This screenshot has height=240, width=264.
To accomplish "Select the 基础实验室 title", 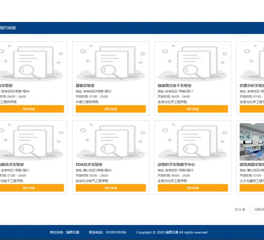I will [x=85, y=86].
